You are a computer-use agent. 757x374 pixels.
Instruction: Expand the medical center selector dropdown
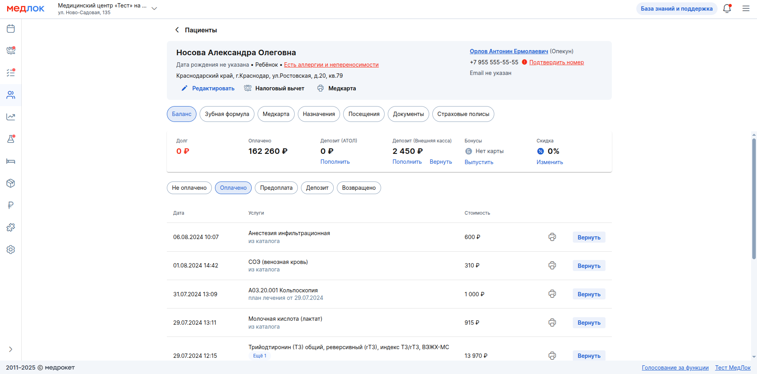tap(154, 9)
